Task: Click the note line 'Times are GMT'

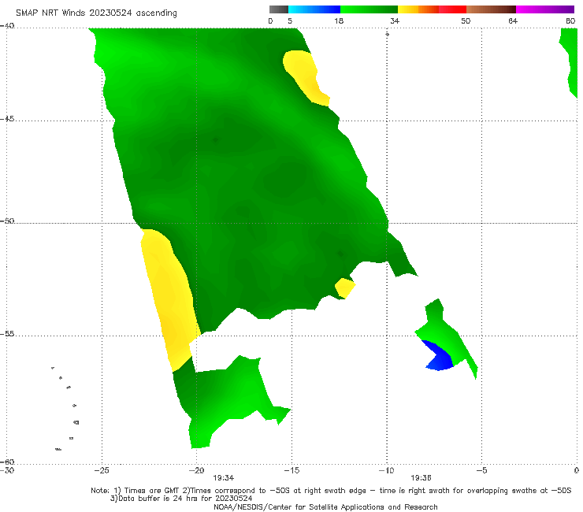Action: click(x=152, y=491)
